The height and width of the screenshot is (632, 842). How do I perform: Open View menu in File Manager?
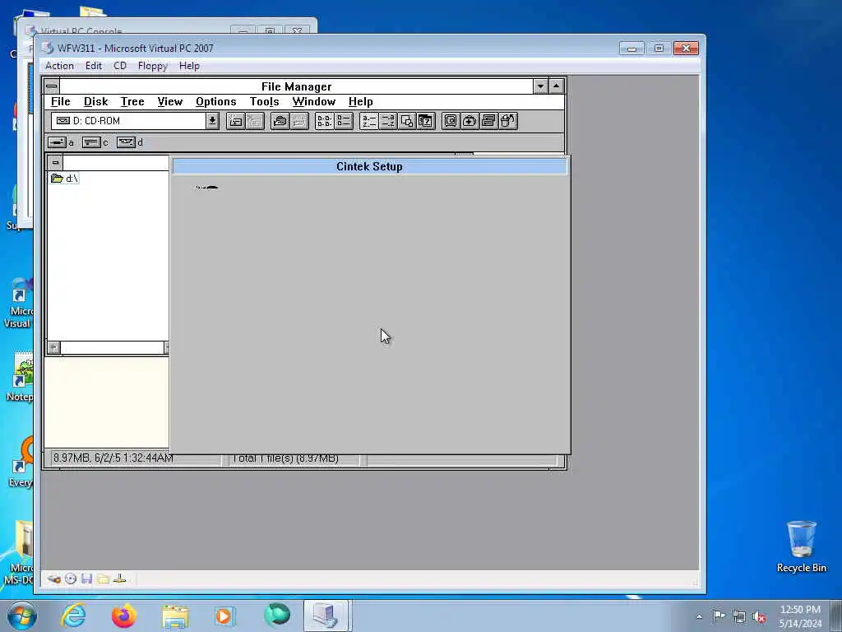[169, 101]
